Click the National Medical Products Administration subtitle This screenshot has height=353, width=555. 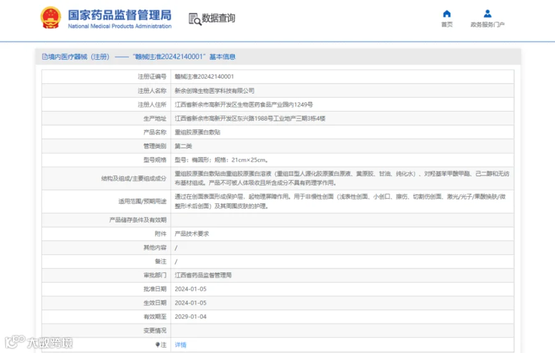pyautogui.click(x=120, y=26)
